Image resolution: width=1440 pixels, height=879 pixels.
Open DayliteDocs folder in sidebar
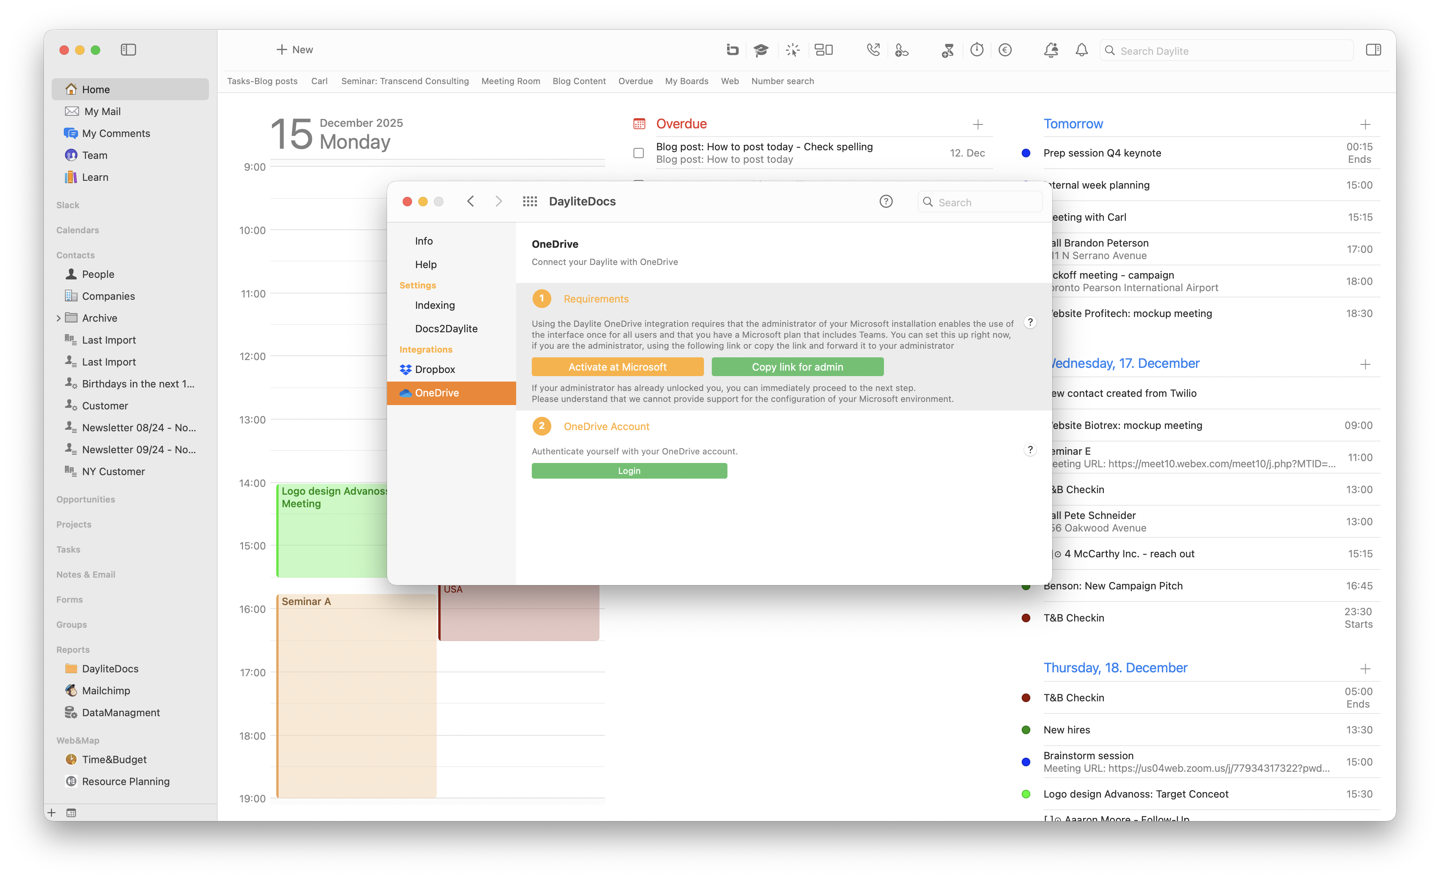130,668
